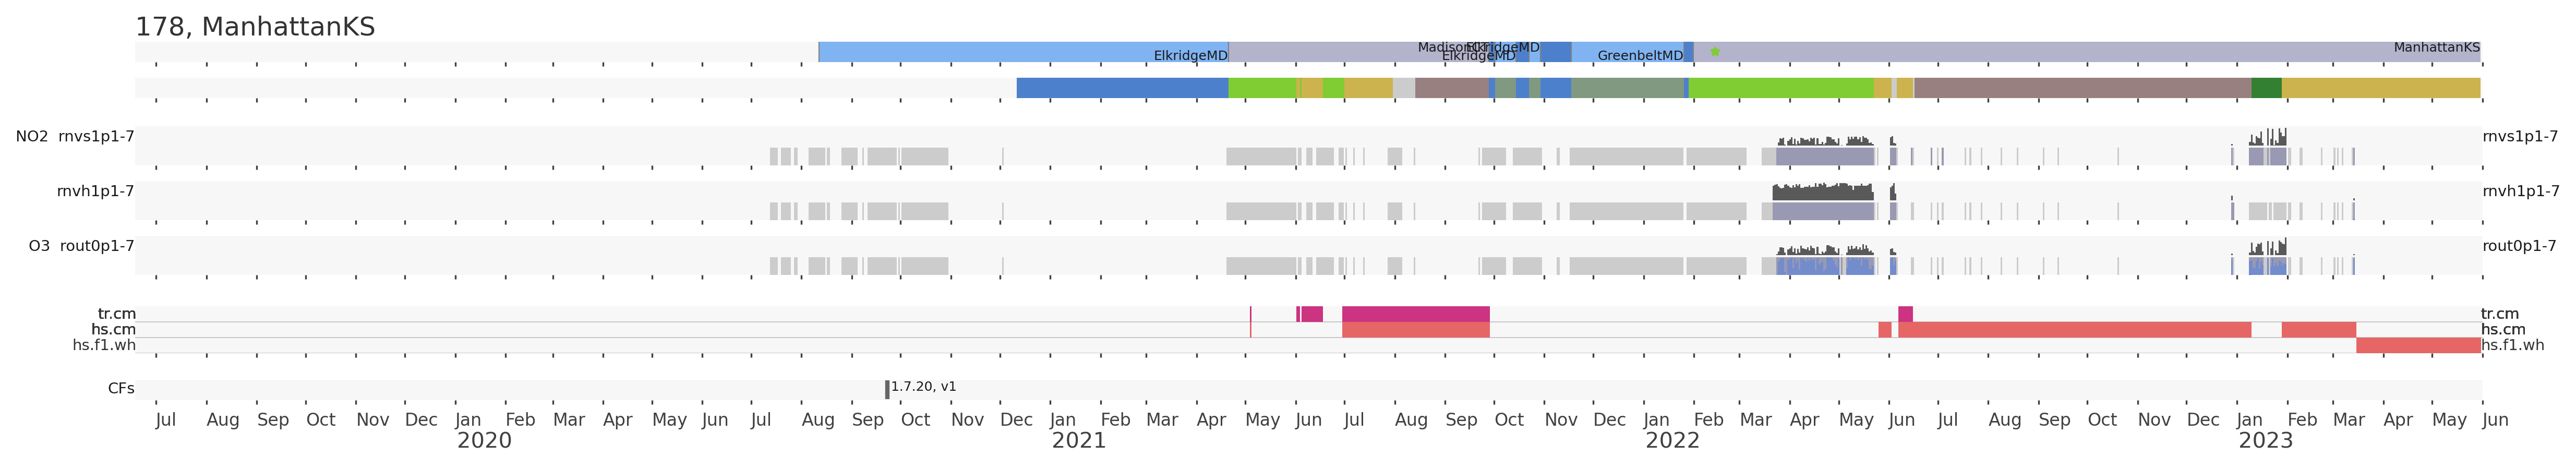The height and width of the screenshot is (468, 2576).
Task: Click the GreenbeltMD location label
Action: (1640, 56)
